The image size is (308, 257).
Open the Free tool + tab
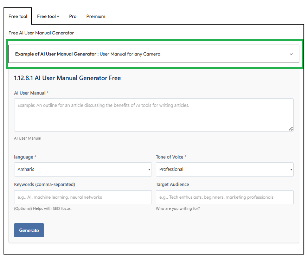(x=48, y=16)
